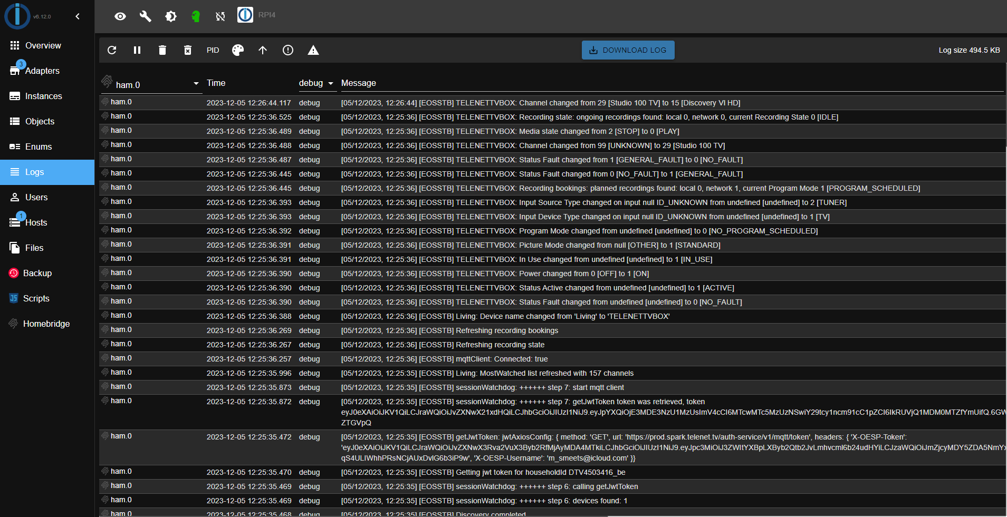
Task: Download the log file
Action: 628,50
